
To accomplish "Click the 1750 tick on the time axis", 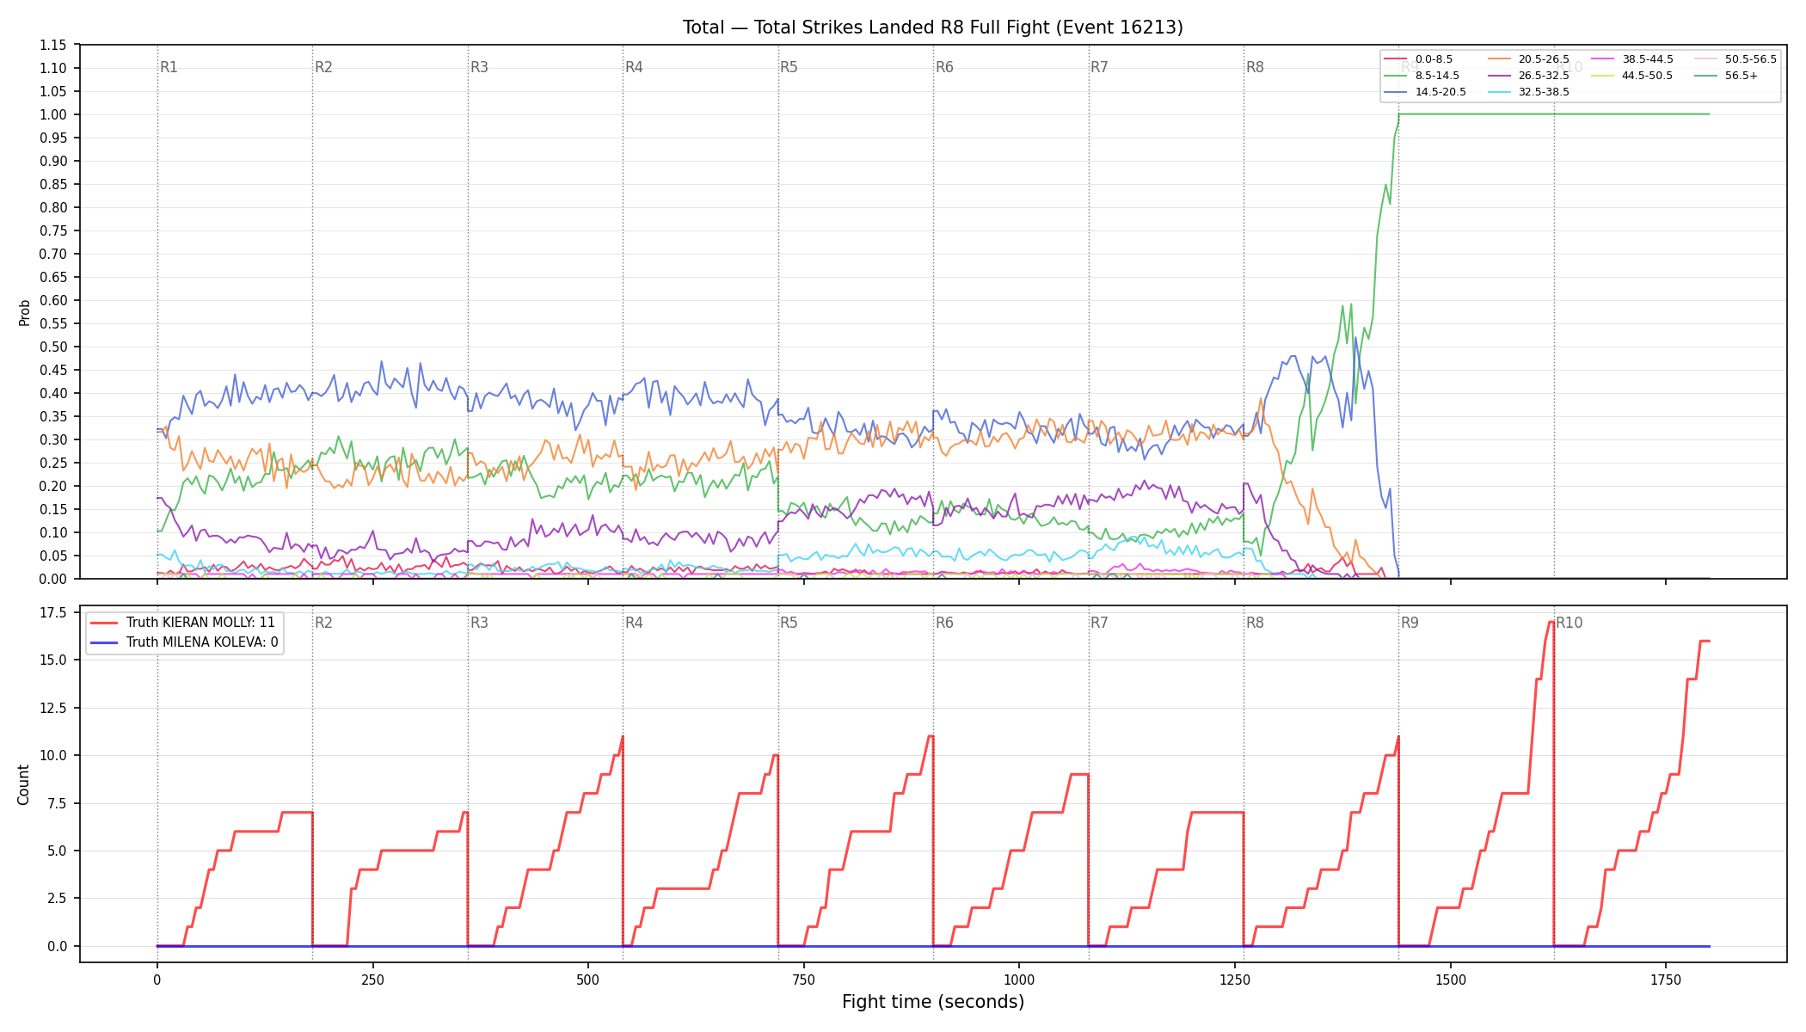I will (1666, 980).
